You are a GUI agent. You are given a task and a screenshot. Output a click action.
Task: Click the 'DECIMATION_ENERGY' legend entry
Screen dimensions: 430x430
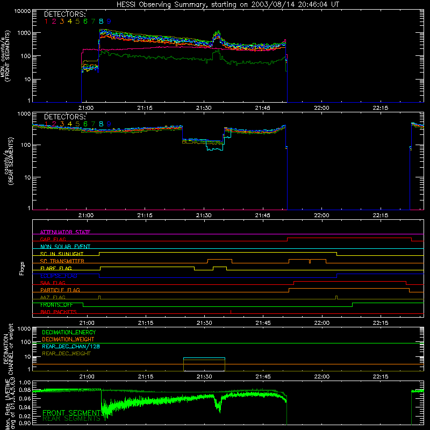pos(69,332)
